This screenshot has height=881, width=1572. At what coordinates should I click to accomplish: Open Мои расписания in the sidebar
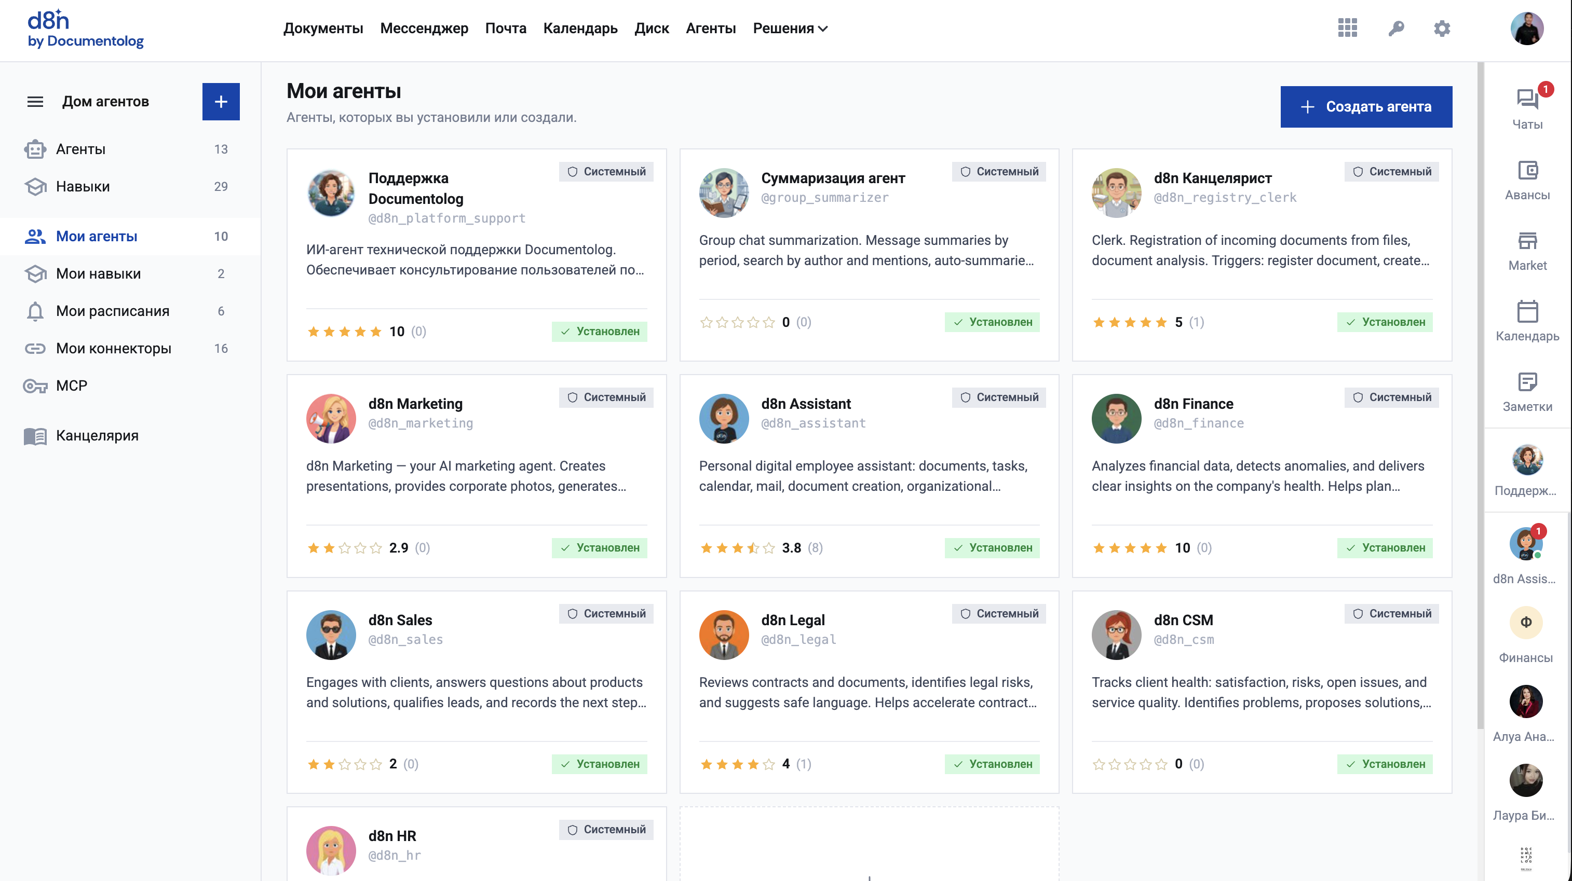130,311
